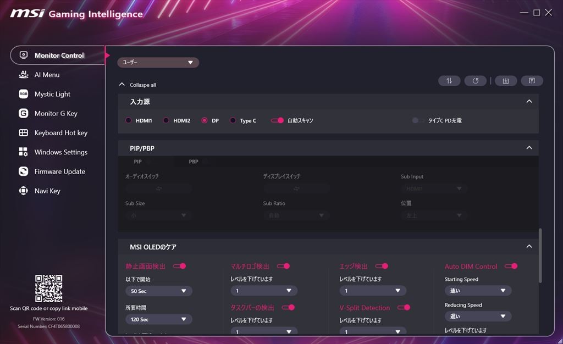
Task: Maximize the Gaming Intelligence window
Action: (x=537, y=13)
